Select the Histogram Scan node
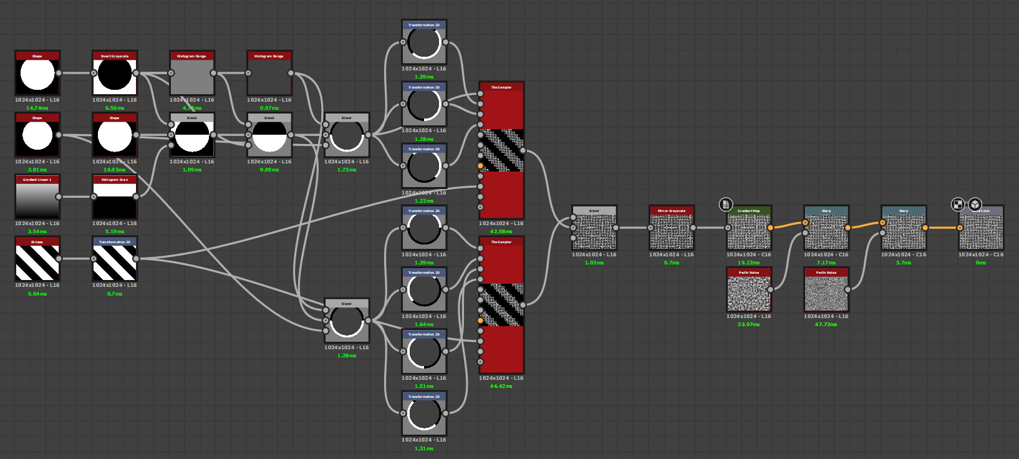This screenshot has height=459, width=1019. pos(115,196)
